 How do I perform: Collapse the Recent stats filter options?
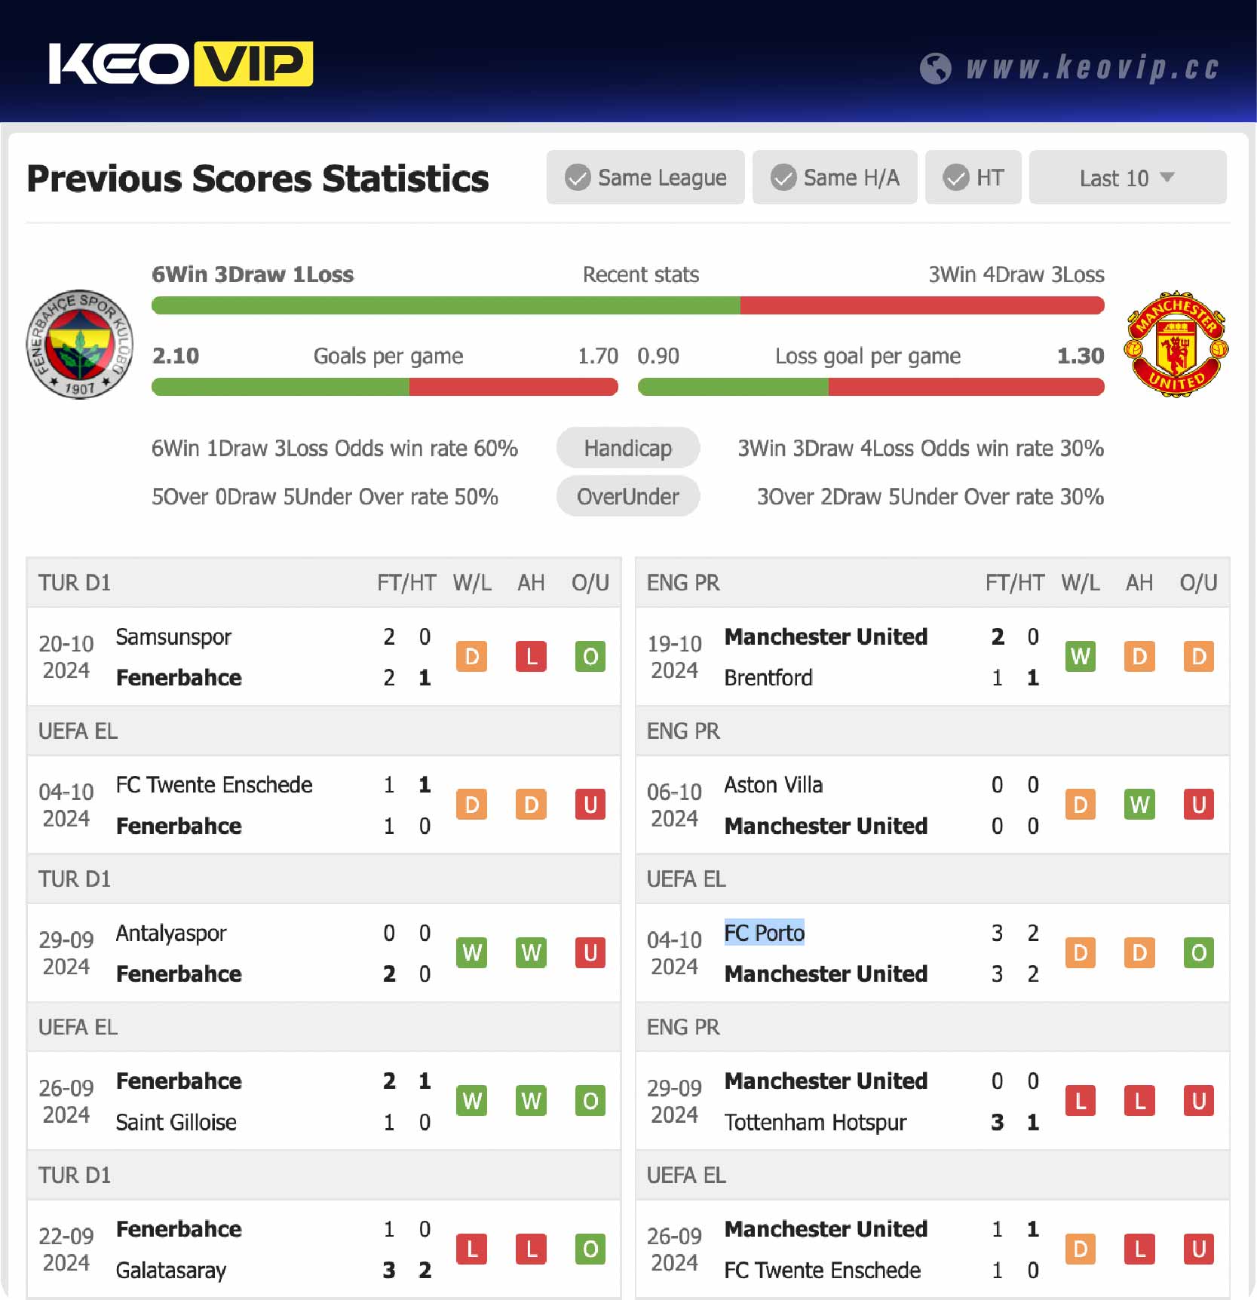point(1127,177)
